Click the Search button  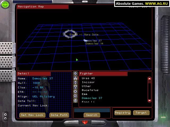coord(92,115)
